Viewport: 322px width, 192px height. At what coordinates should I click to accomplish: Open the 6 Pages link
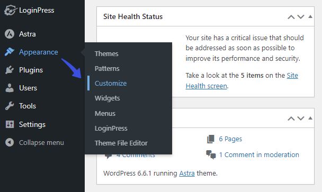(230, 139)
